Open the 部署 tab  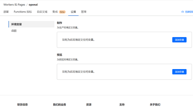(6, 12)
